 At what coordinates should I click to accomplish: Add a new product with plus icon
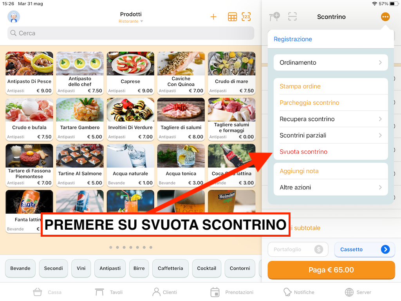click(213, 17)
